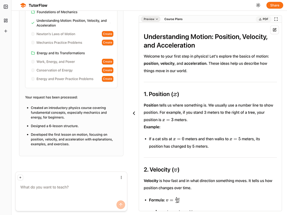The height and width of the screenshot is (215, 287).
Task: Open the dashboard grid view
Action: coord(5,20)
